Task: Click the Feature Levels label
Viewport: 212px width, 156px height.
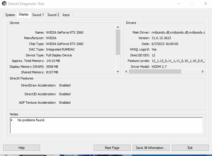Action: coord(139,61)
